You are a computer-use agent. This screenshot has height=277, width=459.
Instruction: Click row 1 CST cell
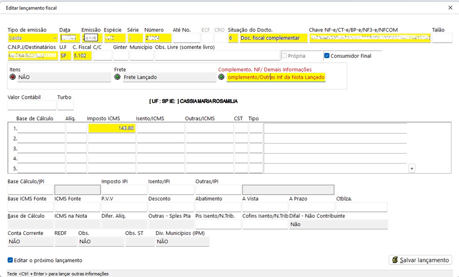[241, 128]
